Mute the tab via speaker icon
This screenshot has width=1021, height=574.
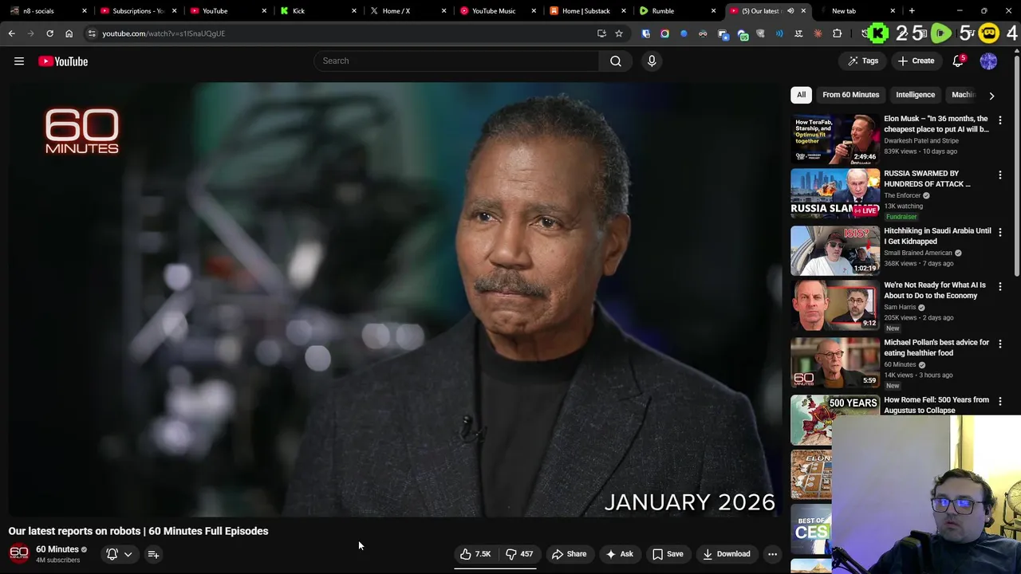[x=790, y=10]
